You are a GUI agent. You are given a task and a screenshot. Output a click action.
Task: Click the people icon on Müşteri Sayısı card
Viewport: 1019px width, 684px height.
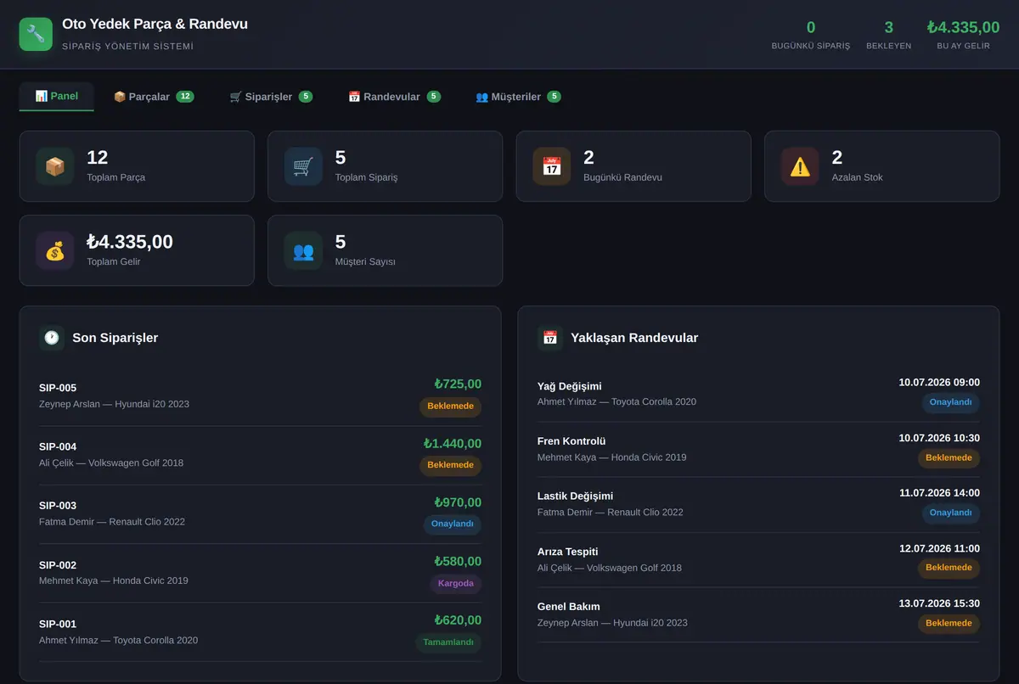[303, 250]
